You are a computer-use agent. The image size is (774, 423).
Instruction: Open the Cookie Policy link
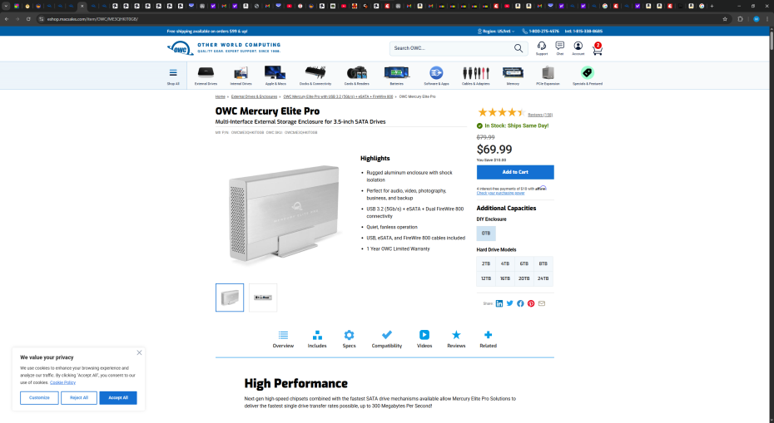point(62,382)
